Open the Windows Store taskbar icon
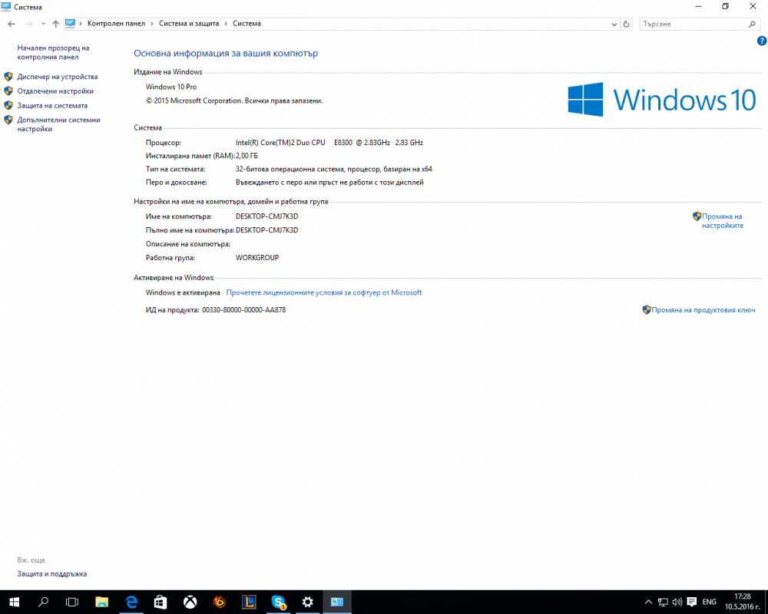This screenshot has height=614, width=768. [x=161, y=602]
